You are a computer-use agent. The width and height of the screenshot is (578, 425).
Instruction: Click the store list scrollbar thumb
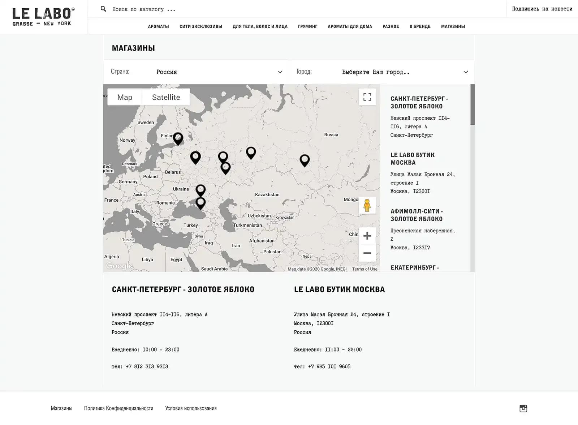click(473, 105)
